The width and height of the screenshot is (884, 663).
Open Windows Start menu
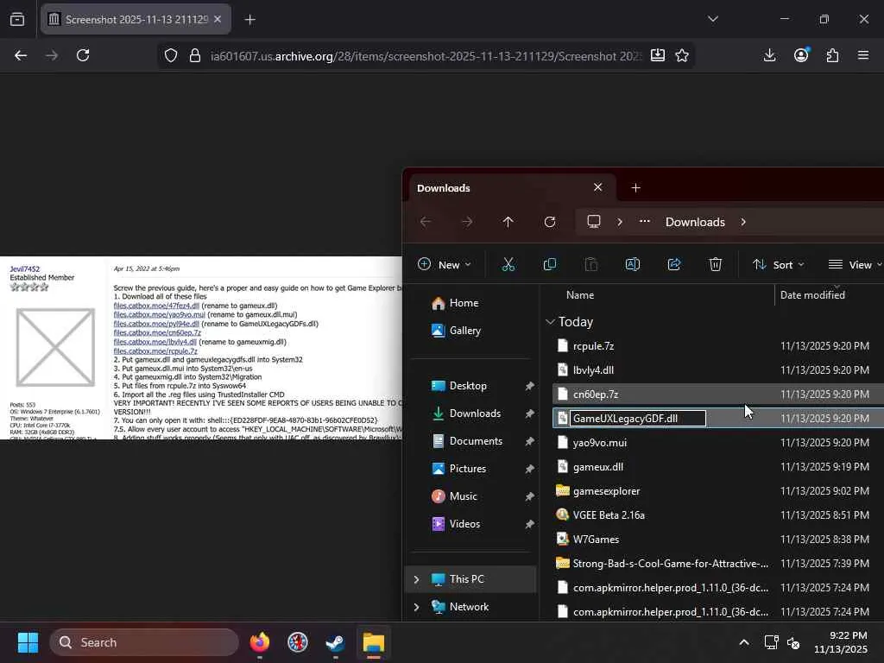click(28, 642)
